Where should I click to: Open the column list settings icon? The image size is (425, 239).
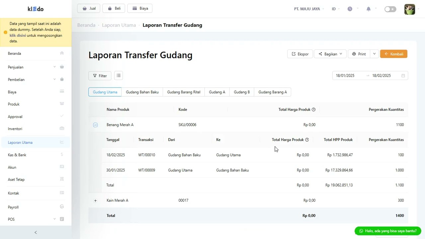click(119, 76)
